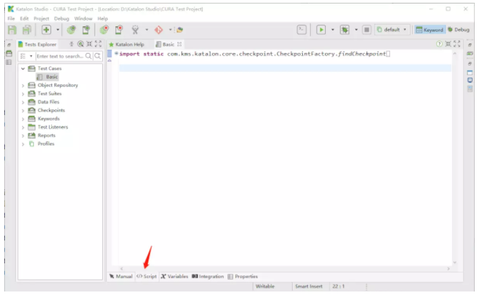Image resolution: width=481 pixels, height=297 pixels.
Task: Open the Project menu
Action: pos(41,19)
